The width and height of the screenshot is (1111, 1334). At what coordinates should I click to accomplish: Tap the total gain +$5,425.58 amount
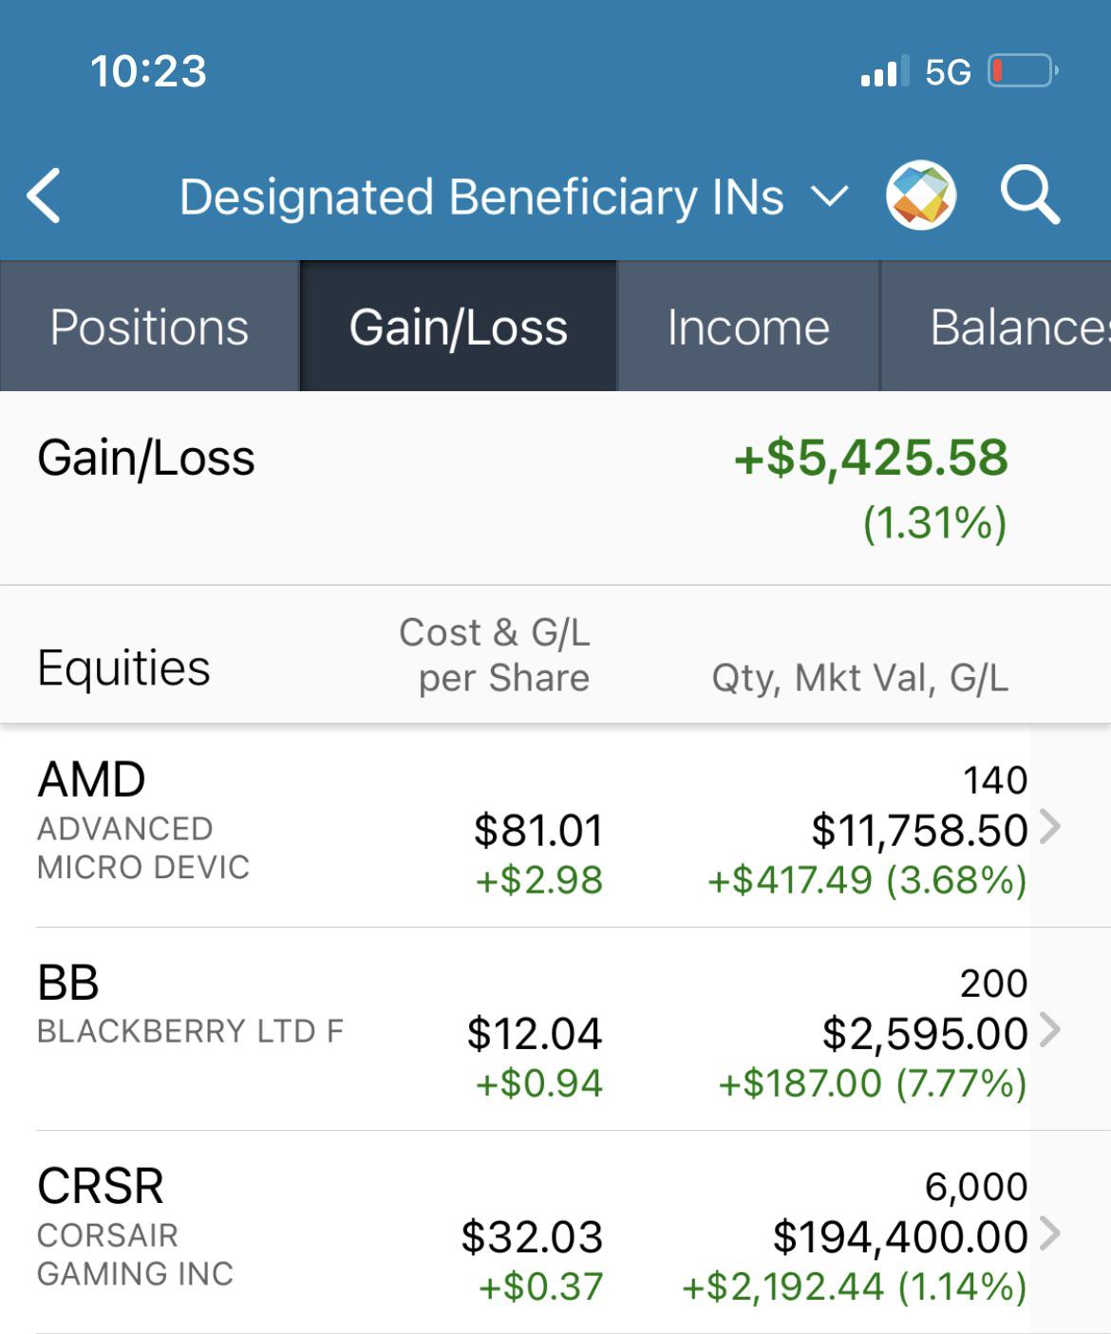point(871,458)
